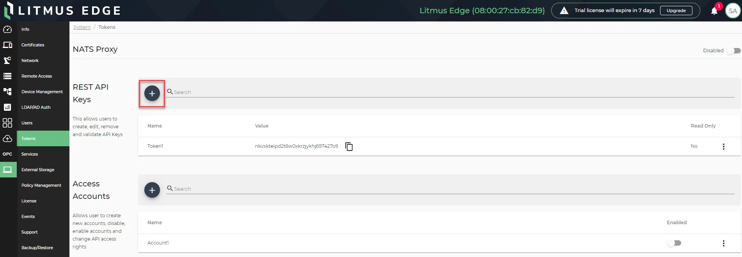Click the Token1 name cell
Viewport: 742px width, 257px height.
click(x=155, y=146)
